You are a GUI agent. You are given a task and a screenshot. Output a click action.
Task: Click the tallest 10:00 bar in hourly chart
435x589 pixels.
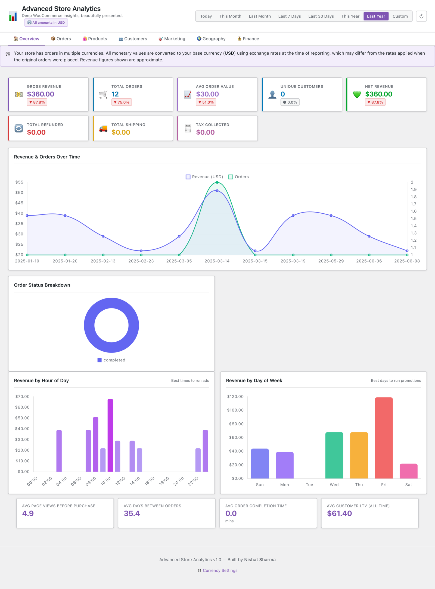(110, 435)
